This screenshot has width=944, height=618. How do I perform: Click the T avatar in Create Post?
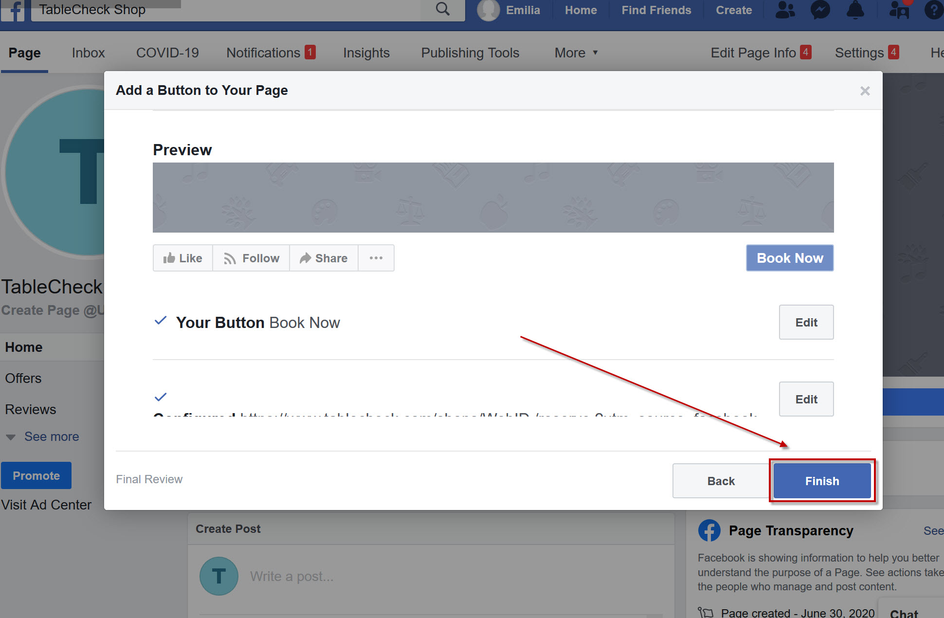click(x=219, y=576)
